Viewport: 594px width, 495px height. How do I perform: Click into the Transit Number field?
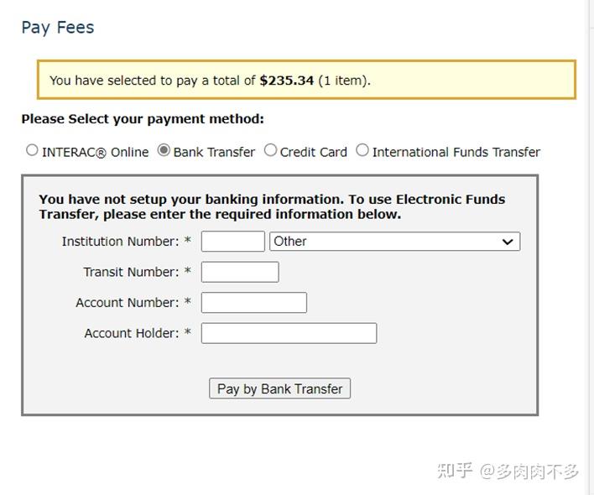pyautogui.click(x=240, y=272)
